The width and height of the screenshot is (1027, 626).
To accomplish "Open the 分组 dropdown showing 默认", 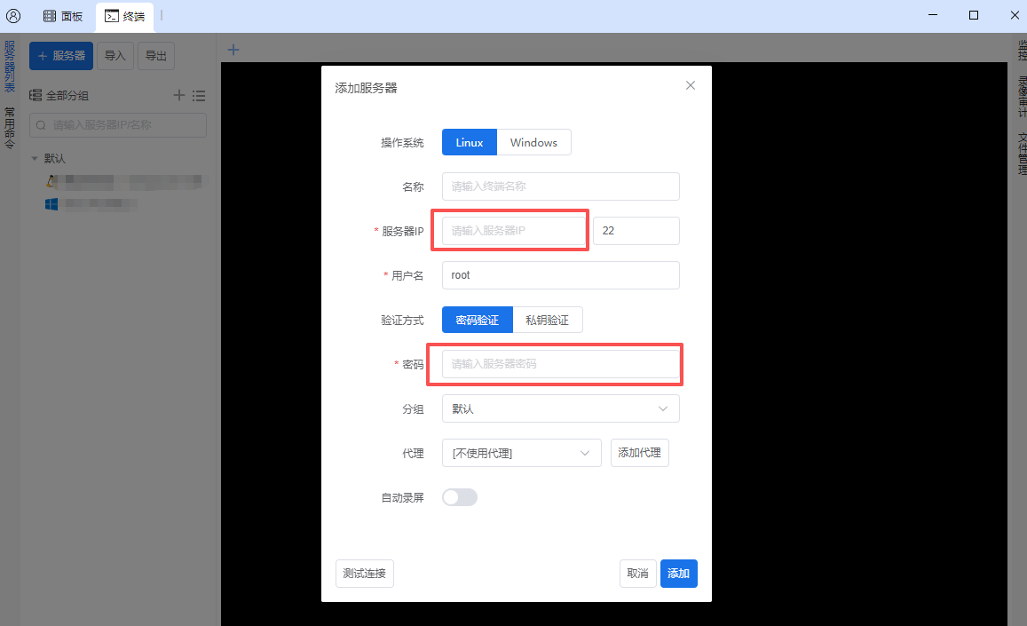I will pos(560,408).
